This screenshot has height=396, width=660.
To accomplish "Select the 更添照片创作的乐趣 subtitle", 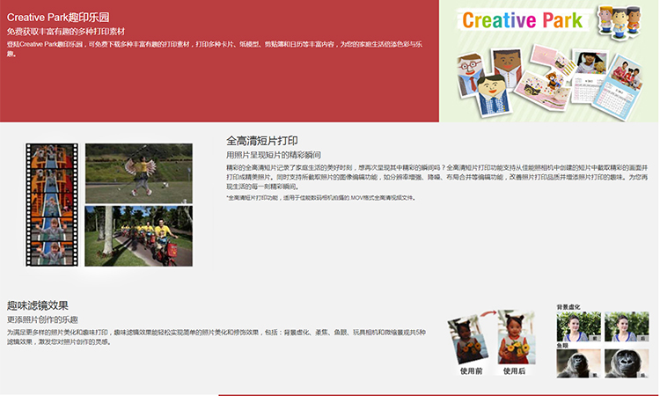I will (42, 319).
